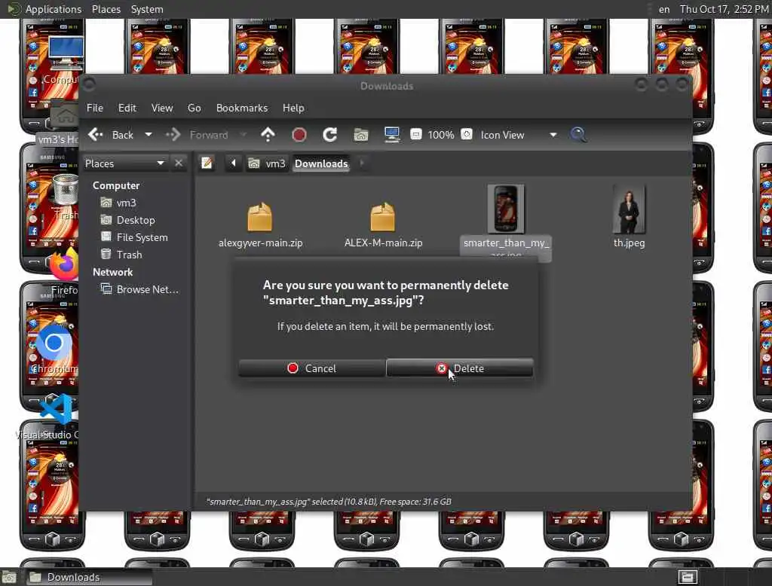This screenshot has width=772, height=586.
Task: Click the path bar right arrow
Action: (362, 163)
